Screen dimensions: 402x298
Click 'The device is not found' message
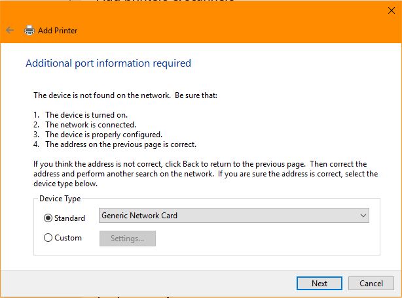(x=124, y=95)
